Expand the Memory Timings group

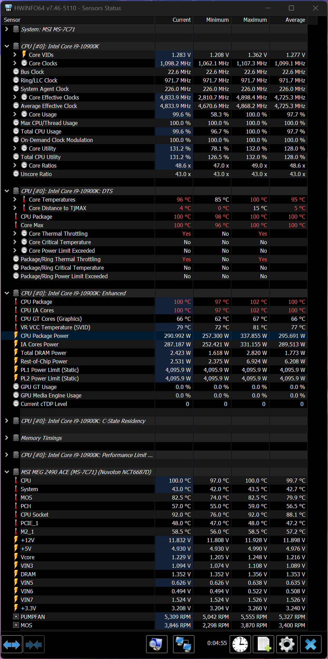click(x=6, y=438)
